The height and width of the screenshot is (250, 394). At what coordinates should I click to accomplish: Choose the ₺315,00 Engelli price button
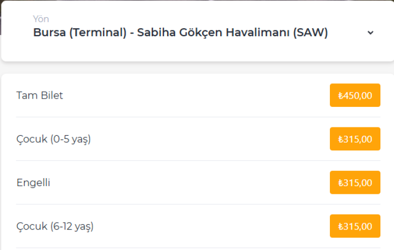355,182
